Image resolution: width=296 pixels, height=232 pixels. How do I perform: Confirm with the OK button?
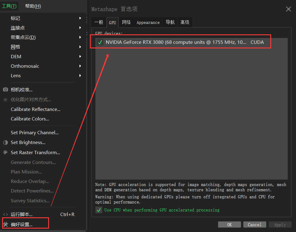coord(229,225)
